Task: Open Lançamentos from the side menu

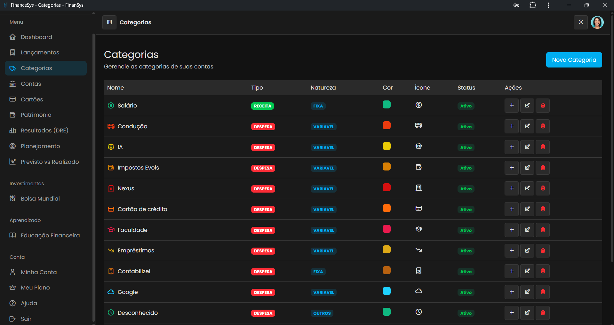Action: click(x=40, y=52)
